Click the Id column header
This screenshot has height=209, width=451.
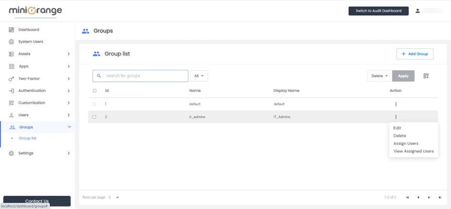coord(107,90)
